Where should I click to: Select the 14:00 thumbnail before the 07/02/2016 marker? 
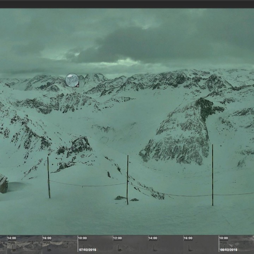coord(25,244)
